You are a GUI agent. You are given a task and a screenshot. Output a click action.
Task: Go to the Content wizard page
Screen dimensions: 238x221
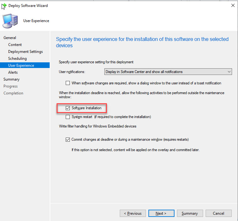[15, 45]
